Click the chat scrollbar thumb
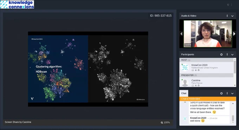239x130 pixels. click(233, 118)
